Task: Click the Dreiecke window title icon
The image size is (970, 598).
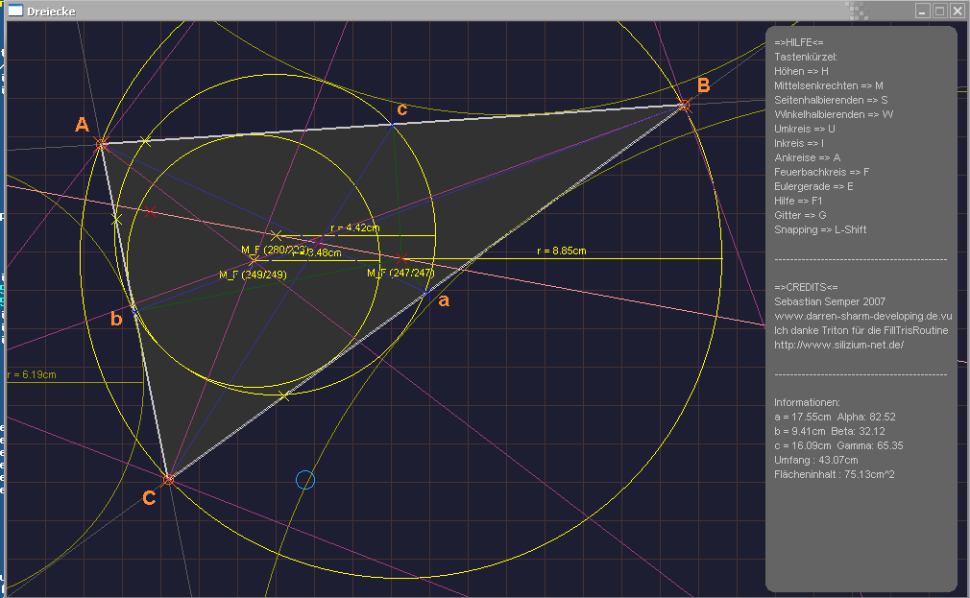Action: point(14,11)
